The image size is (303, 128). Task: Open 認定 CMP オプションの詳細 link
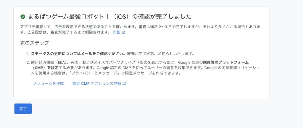click(x=97, y=83)
